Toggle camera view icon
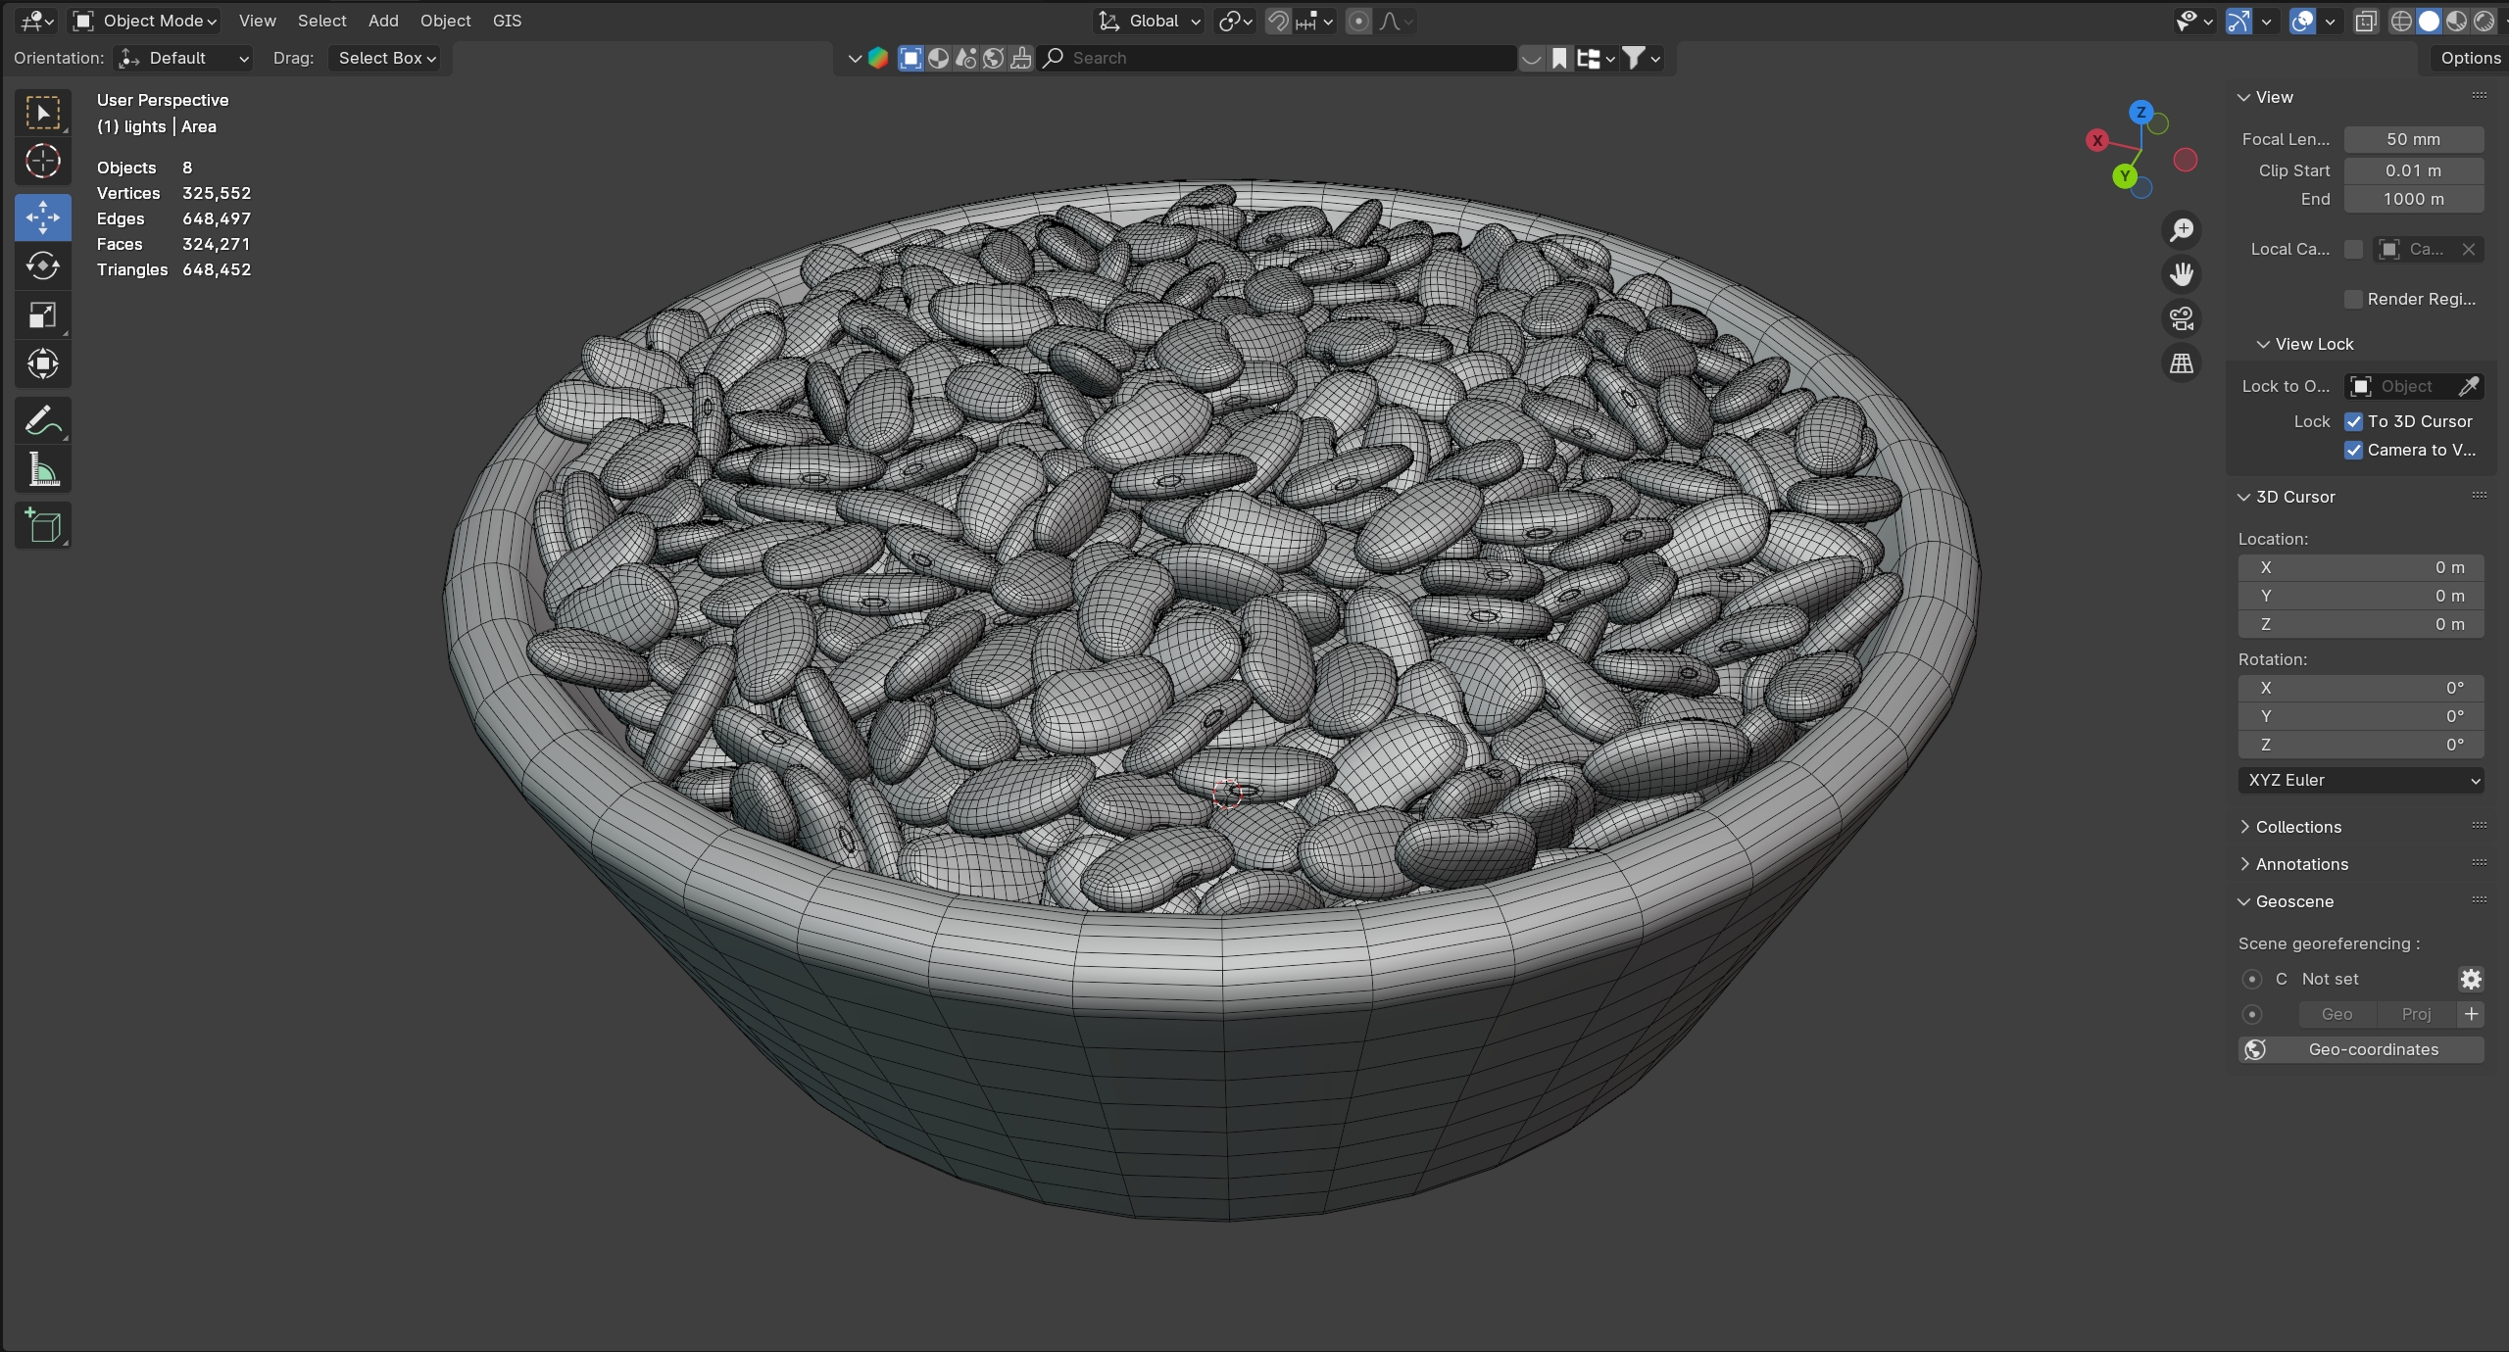Image resolution: width=2509 pixels, height=1352 pixels. click(2181, 318)
